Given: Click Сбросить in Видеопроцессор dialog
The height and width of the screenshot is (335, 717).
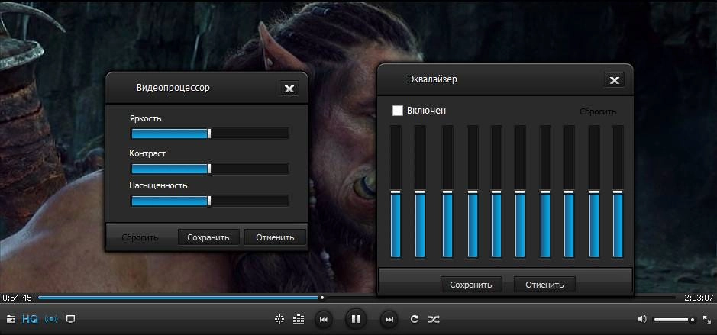Looking at the screenshot, I should pos(140,237).
